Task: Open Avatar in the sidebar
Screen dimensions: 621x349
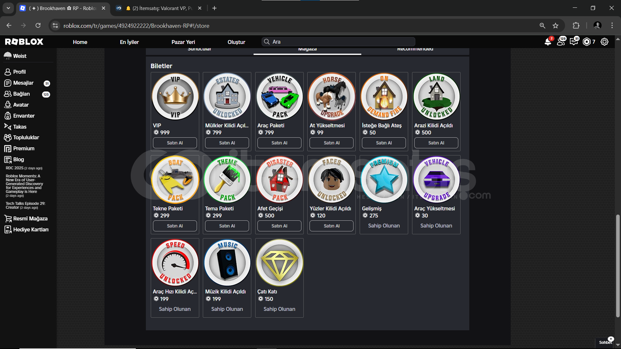Action: 16,105
